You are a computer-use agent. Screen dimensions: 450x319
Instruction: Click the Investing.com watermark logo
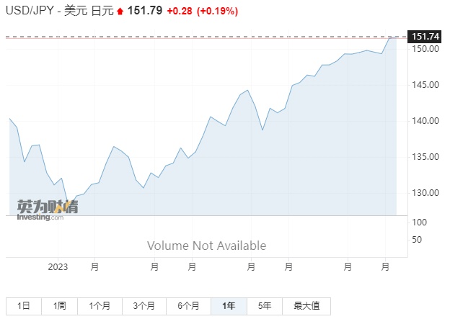47,209
